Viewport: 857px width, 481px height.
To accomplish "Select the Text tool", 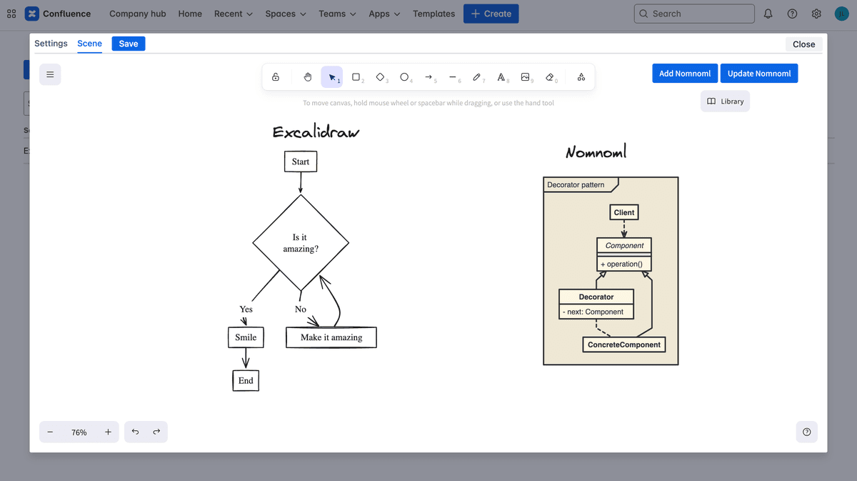I will pos(501,77).
